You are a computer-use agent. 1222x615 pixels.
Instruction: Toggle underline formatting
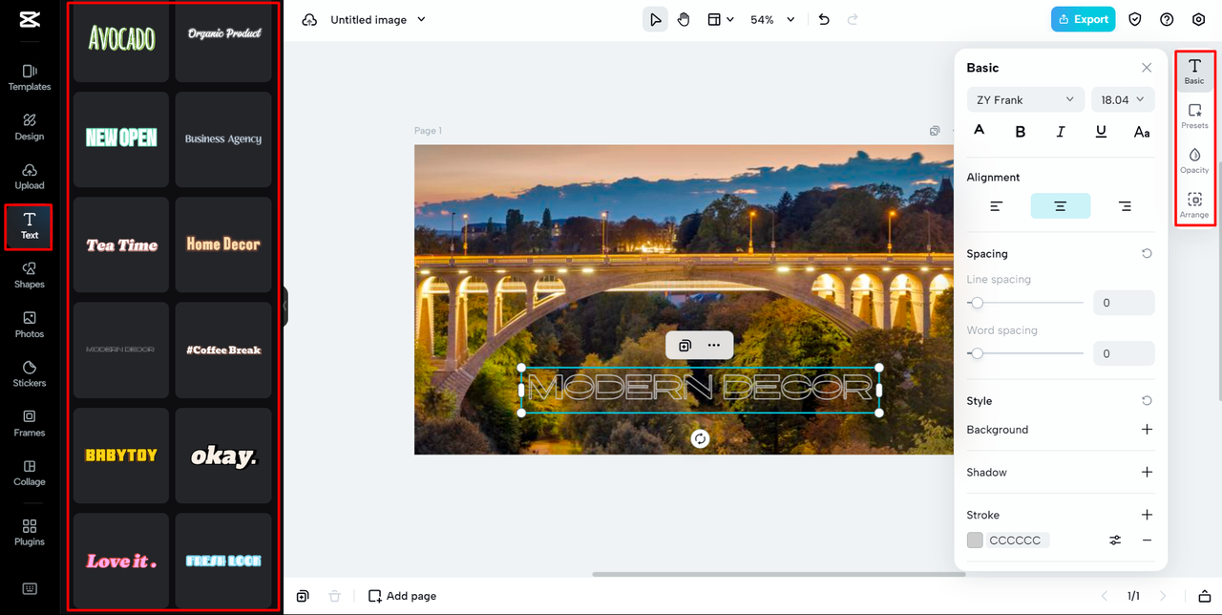[1101, 132]
